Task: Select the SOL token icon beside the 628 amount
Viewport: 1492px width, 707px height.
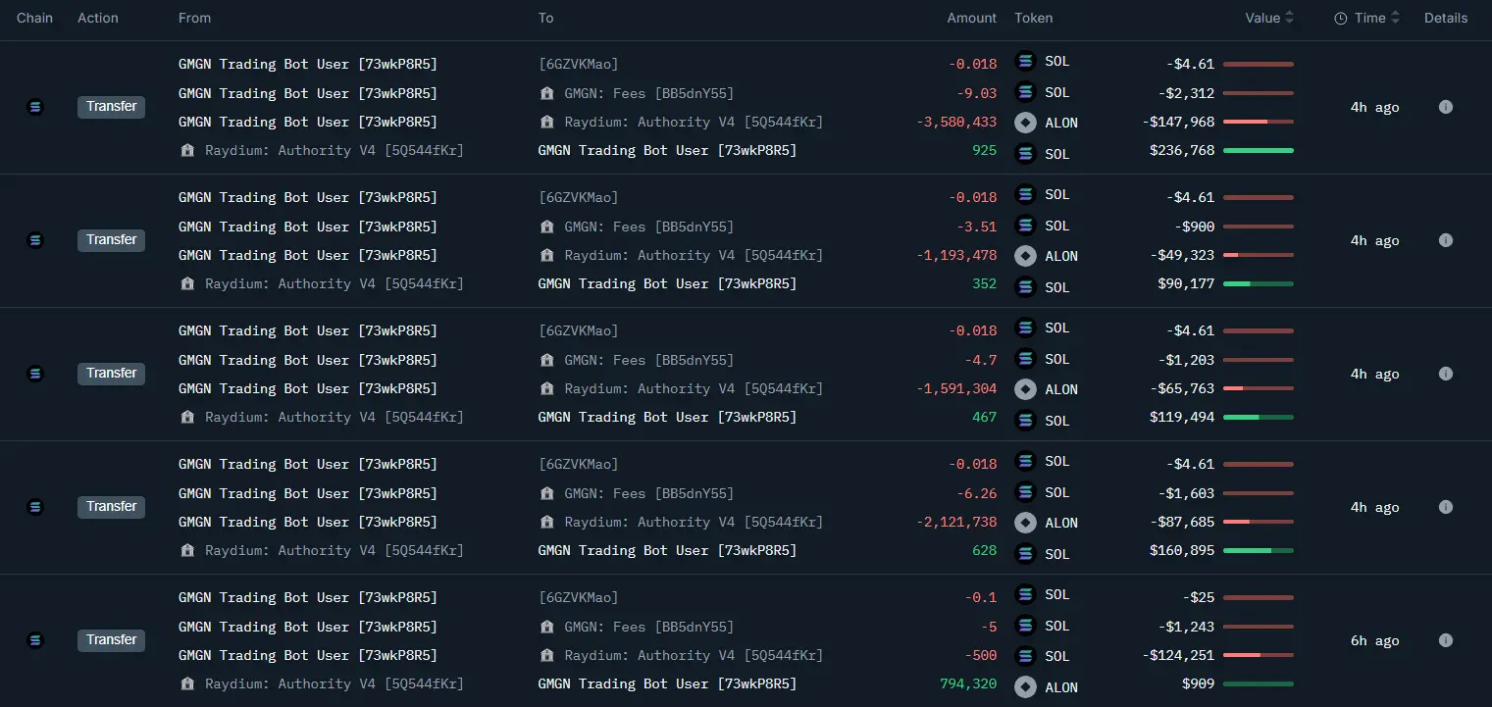Action: tap(1025, 554)
